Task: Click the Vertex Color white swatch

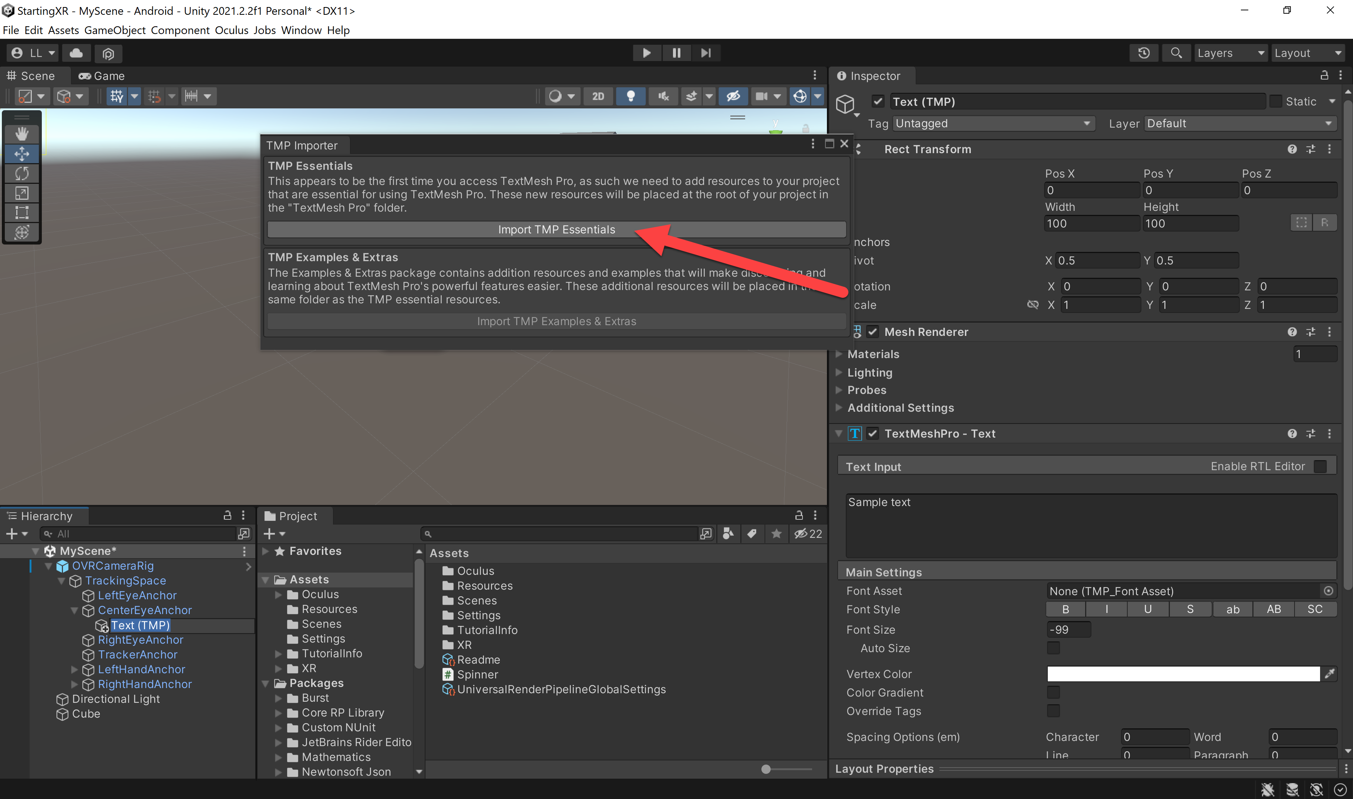Action: tap(1183, 674)
